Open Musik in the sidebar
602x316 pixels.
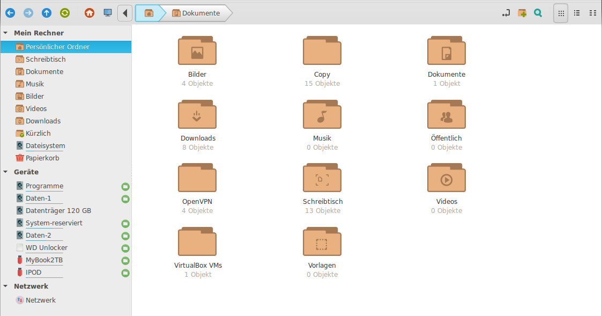coord(65,84)
